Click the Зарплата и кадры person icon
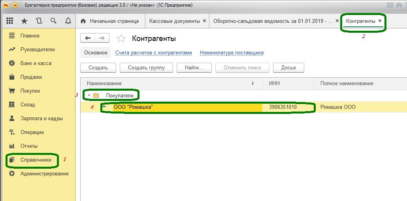Screen dimensions: 407x201 click(x=12, y=118)
